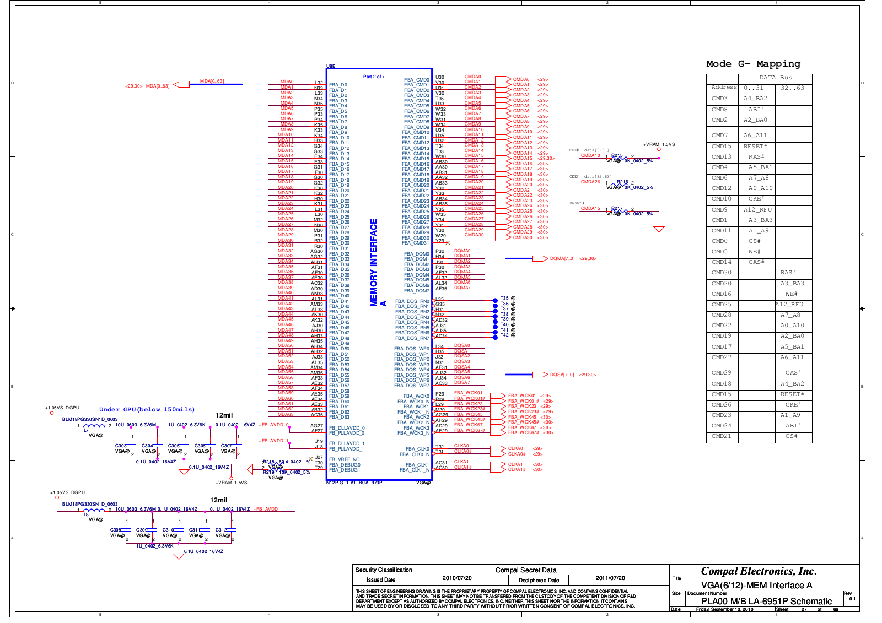Select the CMD7 address cell
This screenshot has width=882, height=623.
[x=719, y=135]
